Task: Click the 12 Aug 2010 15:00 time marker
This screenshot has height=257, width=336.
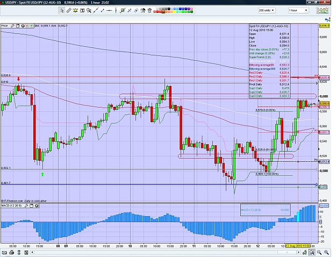Action: click(298, 246)
